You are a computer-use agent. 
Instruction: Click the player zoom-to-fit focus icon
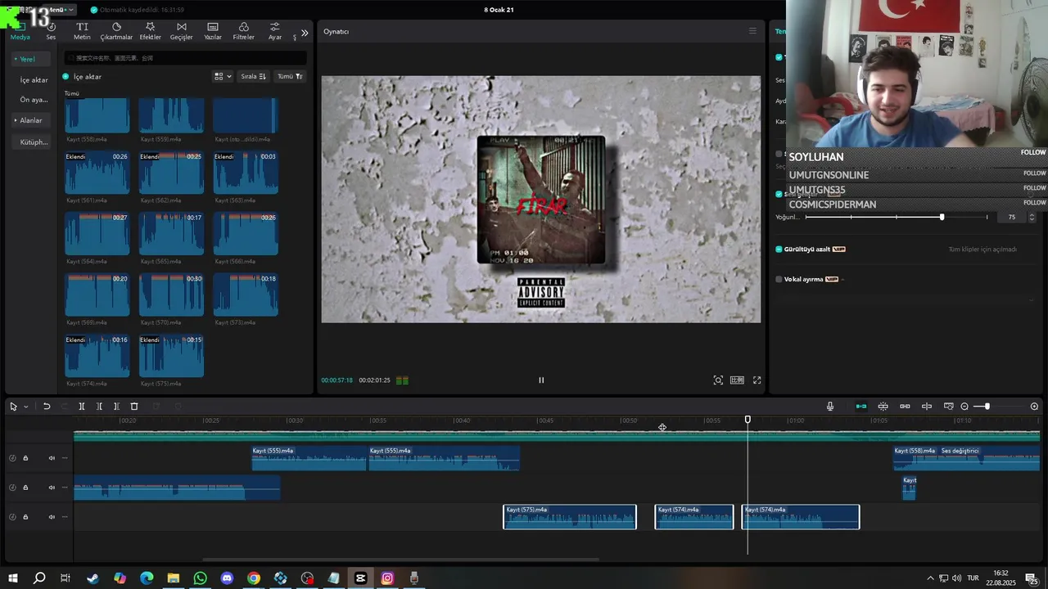(718, 380)
